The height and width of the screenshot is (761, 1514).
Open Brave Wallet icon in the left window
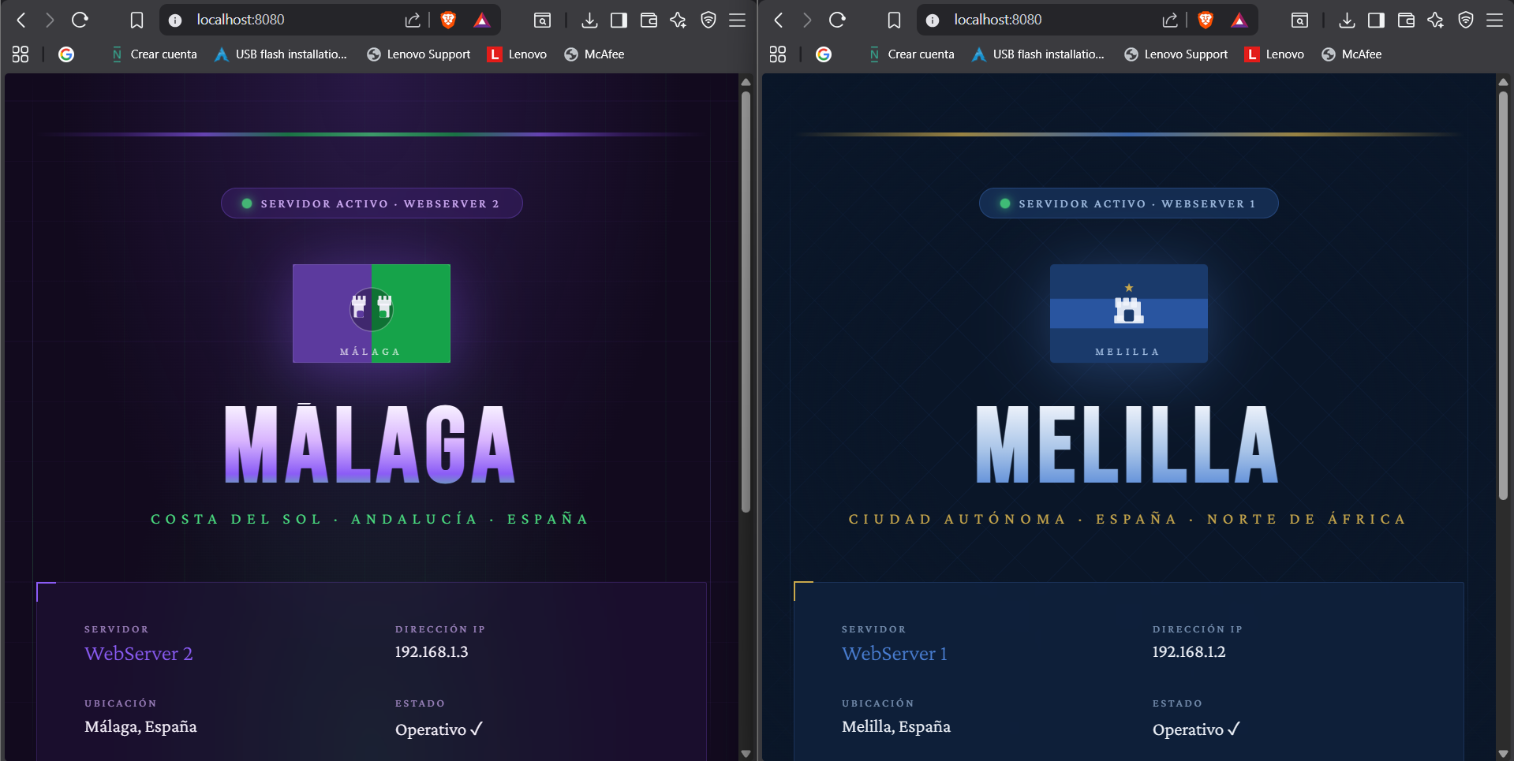(x=649, y=21)
